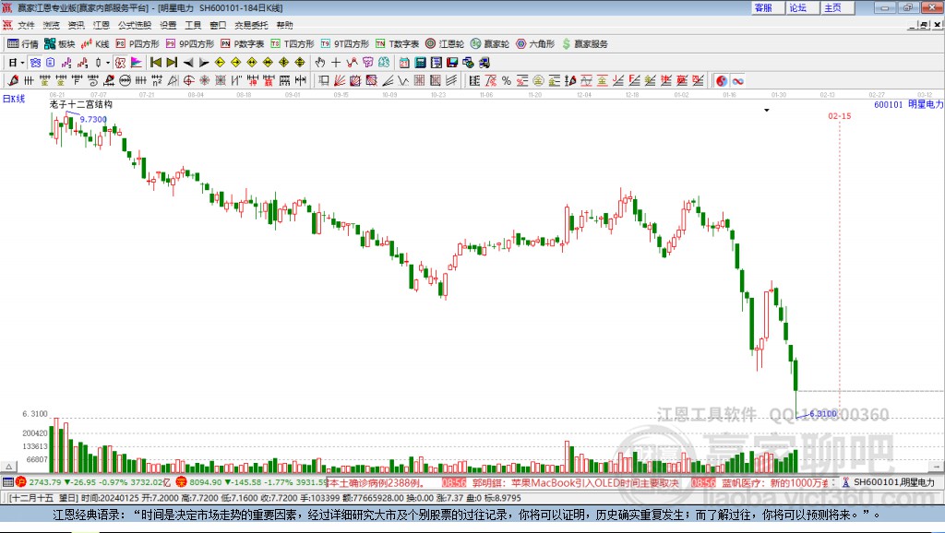This screenshot has height=533, width=945.
Task: Click the colored flag chart icon
Action: [x=137, y=63]
